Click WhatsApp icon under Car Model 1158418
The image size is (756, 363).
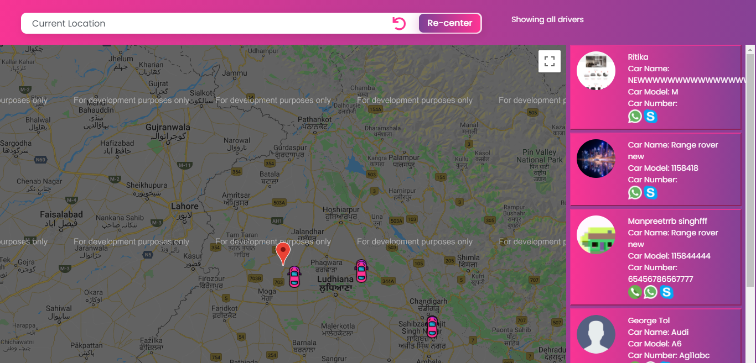coord(635,193)
